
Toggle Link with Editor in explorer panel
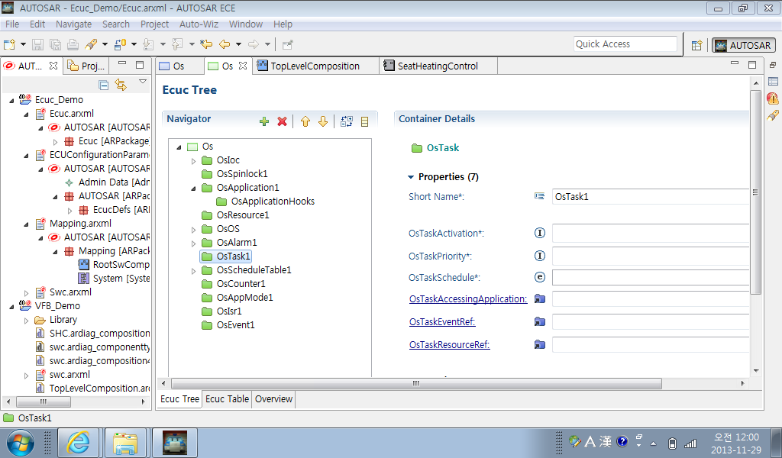[x=121, y=85]
